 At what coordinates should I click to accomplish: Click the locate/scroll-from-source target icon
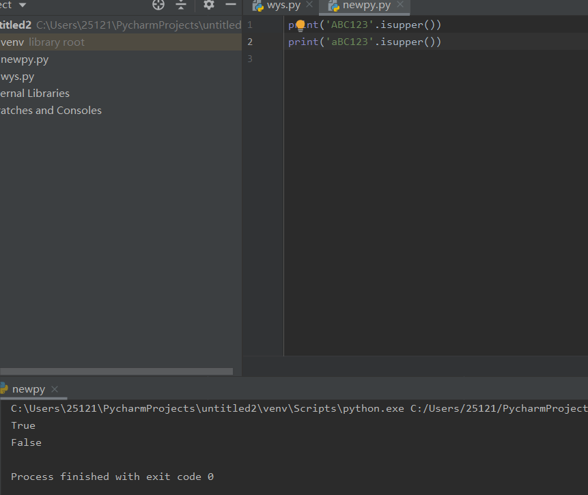[158, 5]
